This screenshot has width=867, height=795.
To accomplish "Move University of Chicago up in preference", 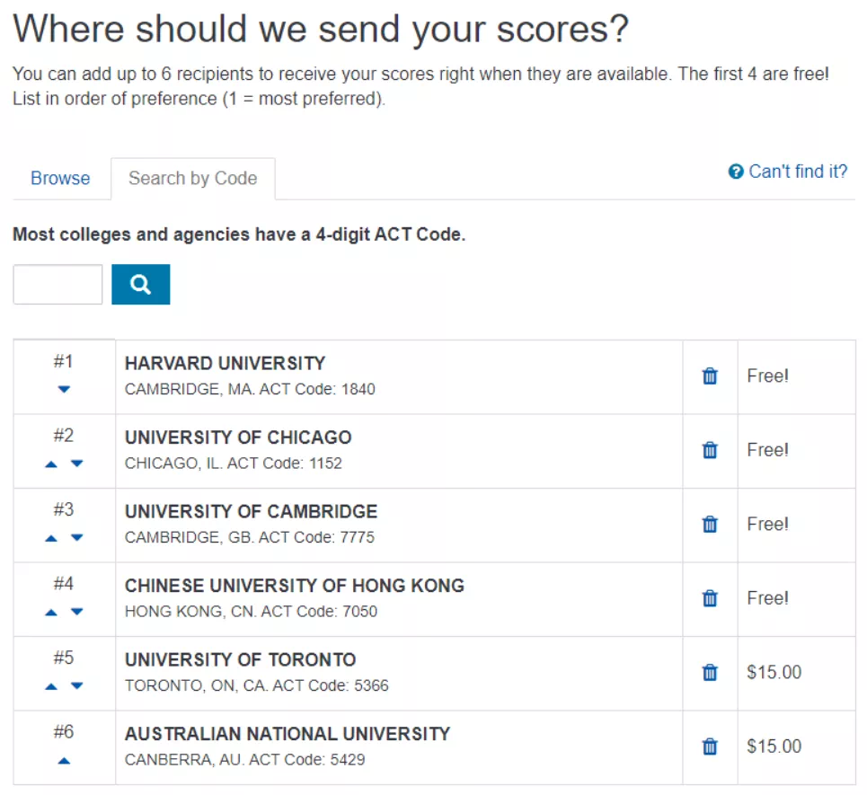I will [x=51, y=464].
